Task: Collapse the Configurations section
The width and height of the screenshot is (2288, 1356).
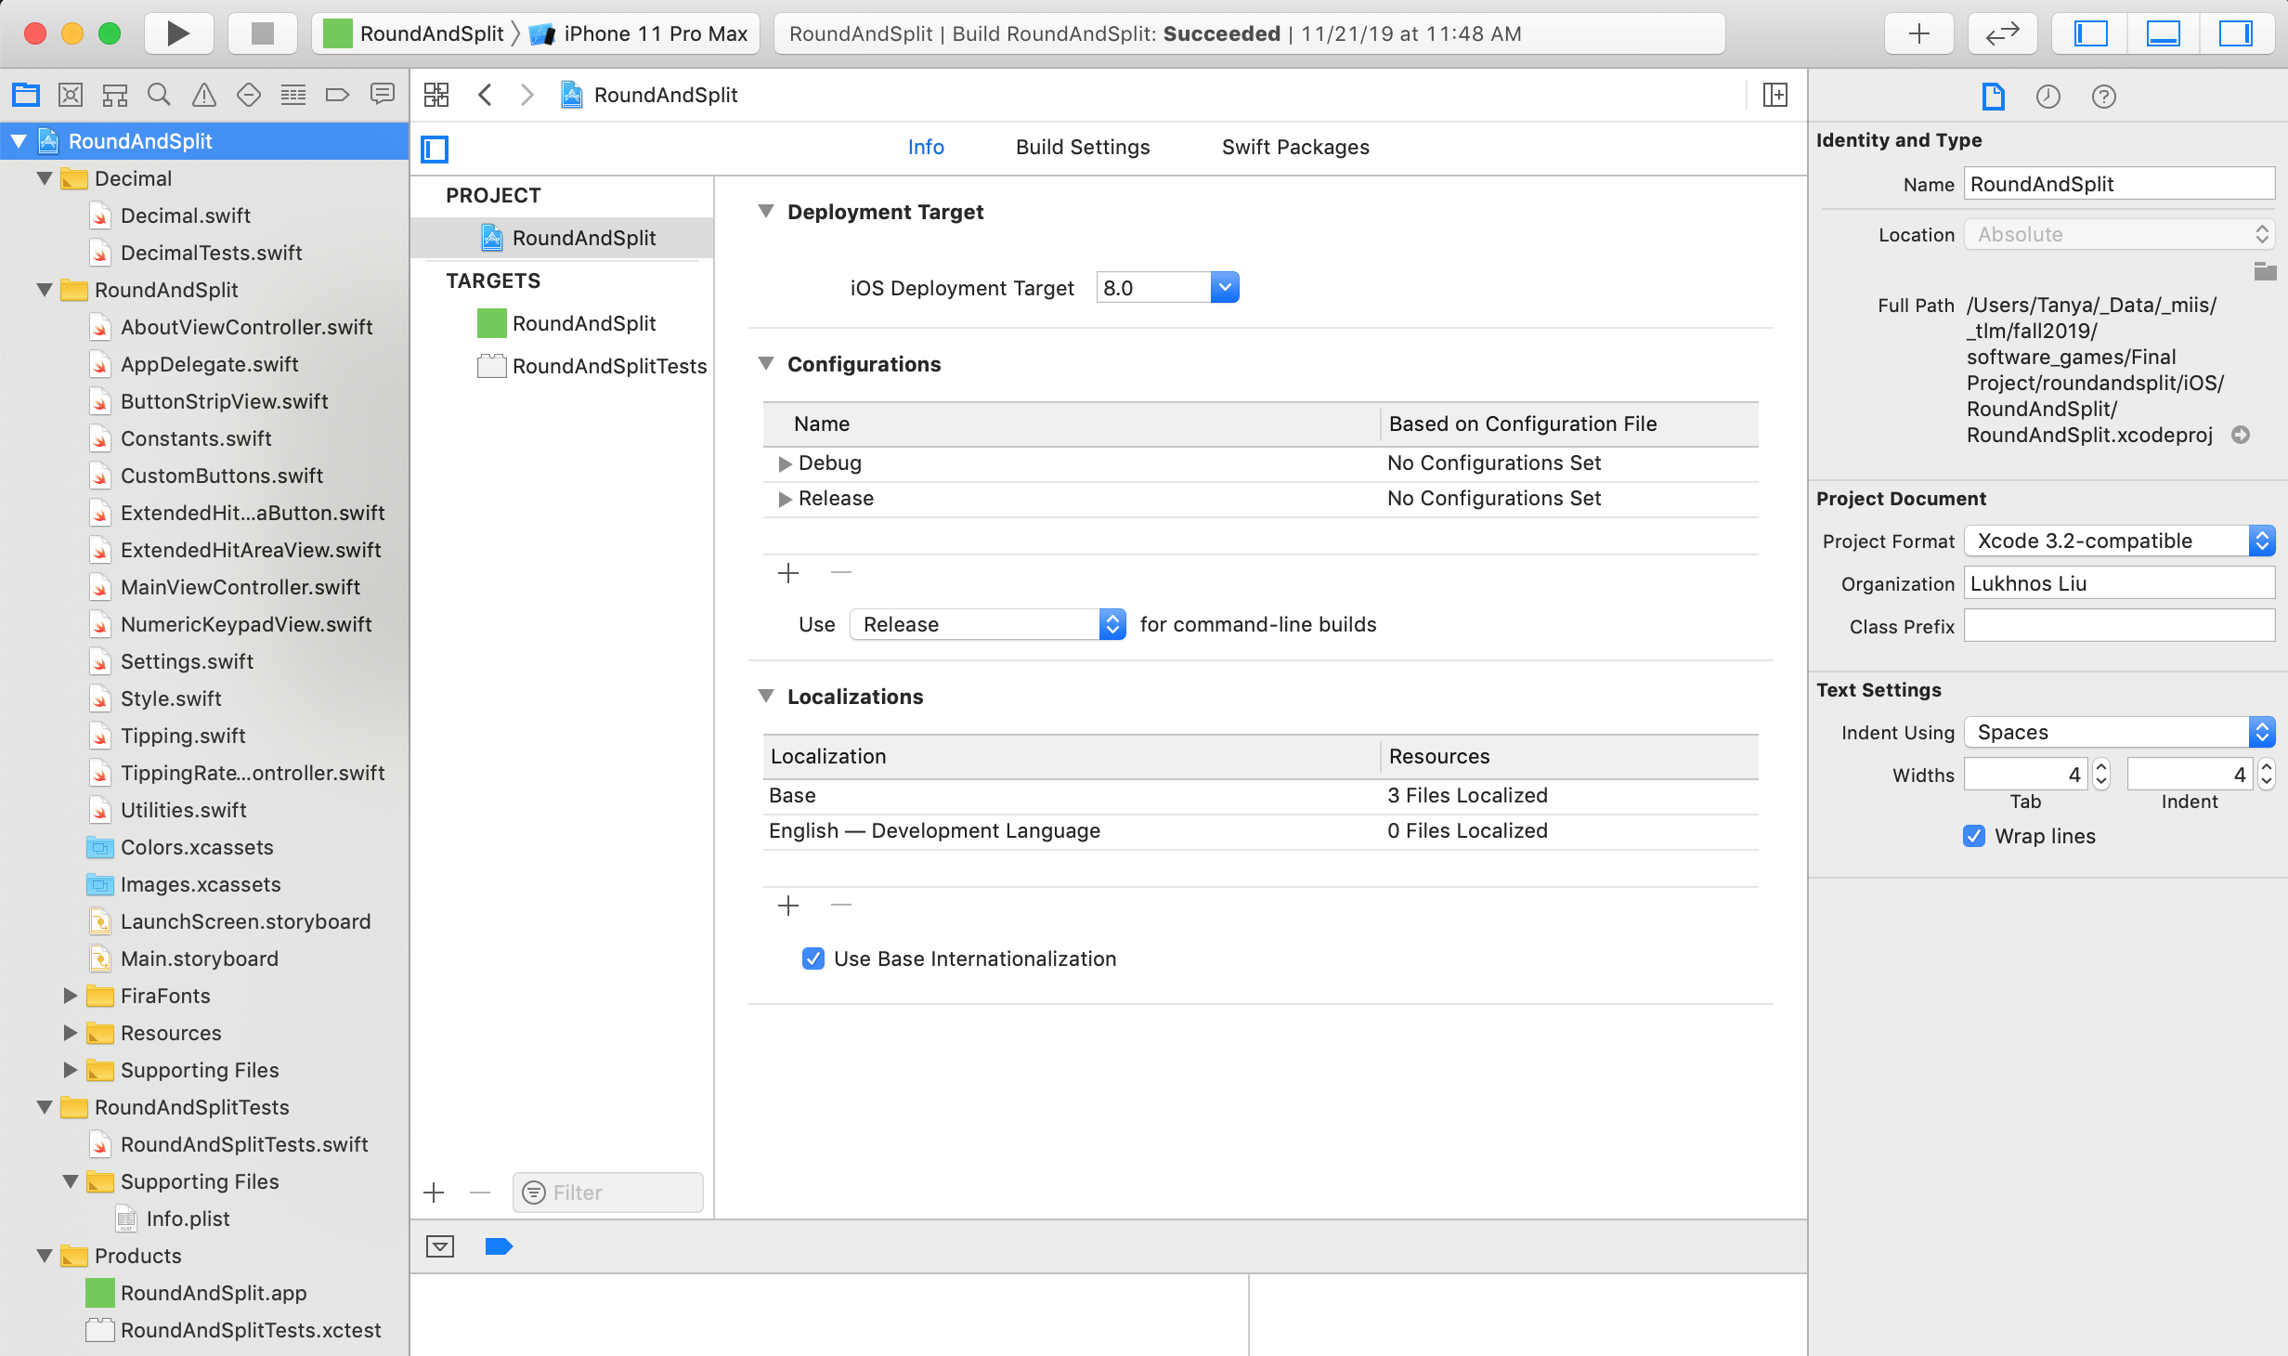Action: tap(766, 364)
